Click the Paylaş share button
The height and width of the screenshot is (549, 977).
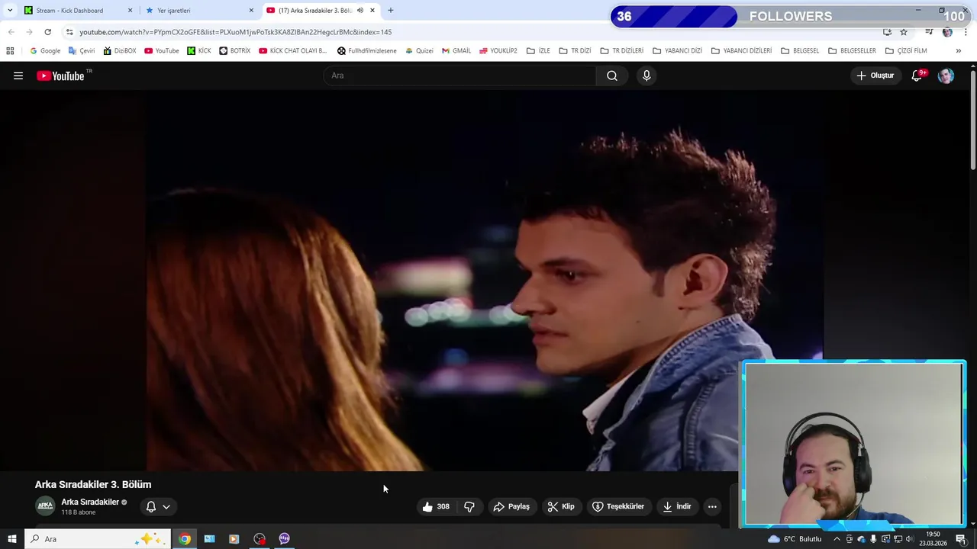(x=511, y=506)
